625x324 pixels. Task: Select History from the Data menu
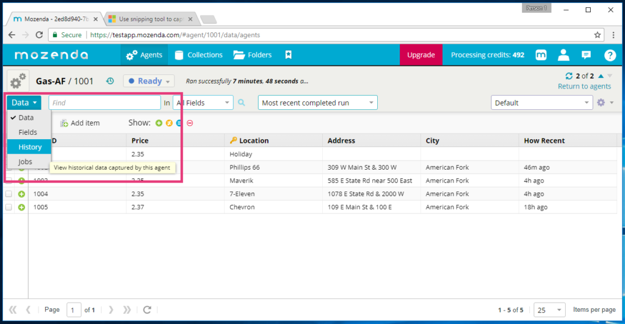30,147
